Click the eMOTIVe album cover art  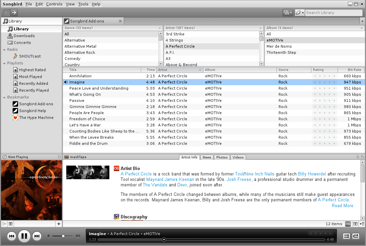(31, 190)
